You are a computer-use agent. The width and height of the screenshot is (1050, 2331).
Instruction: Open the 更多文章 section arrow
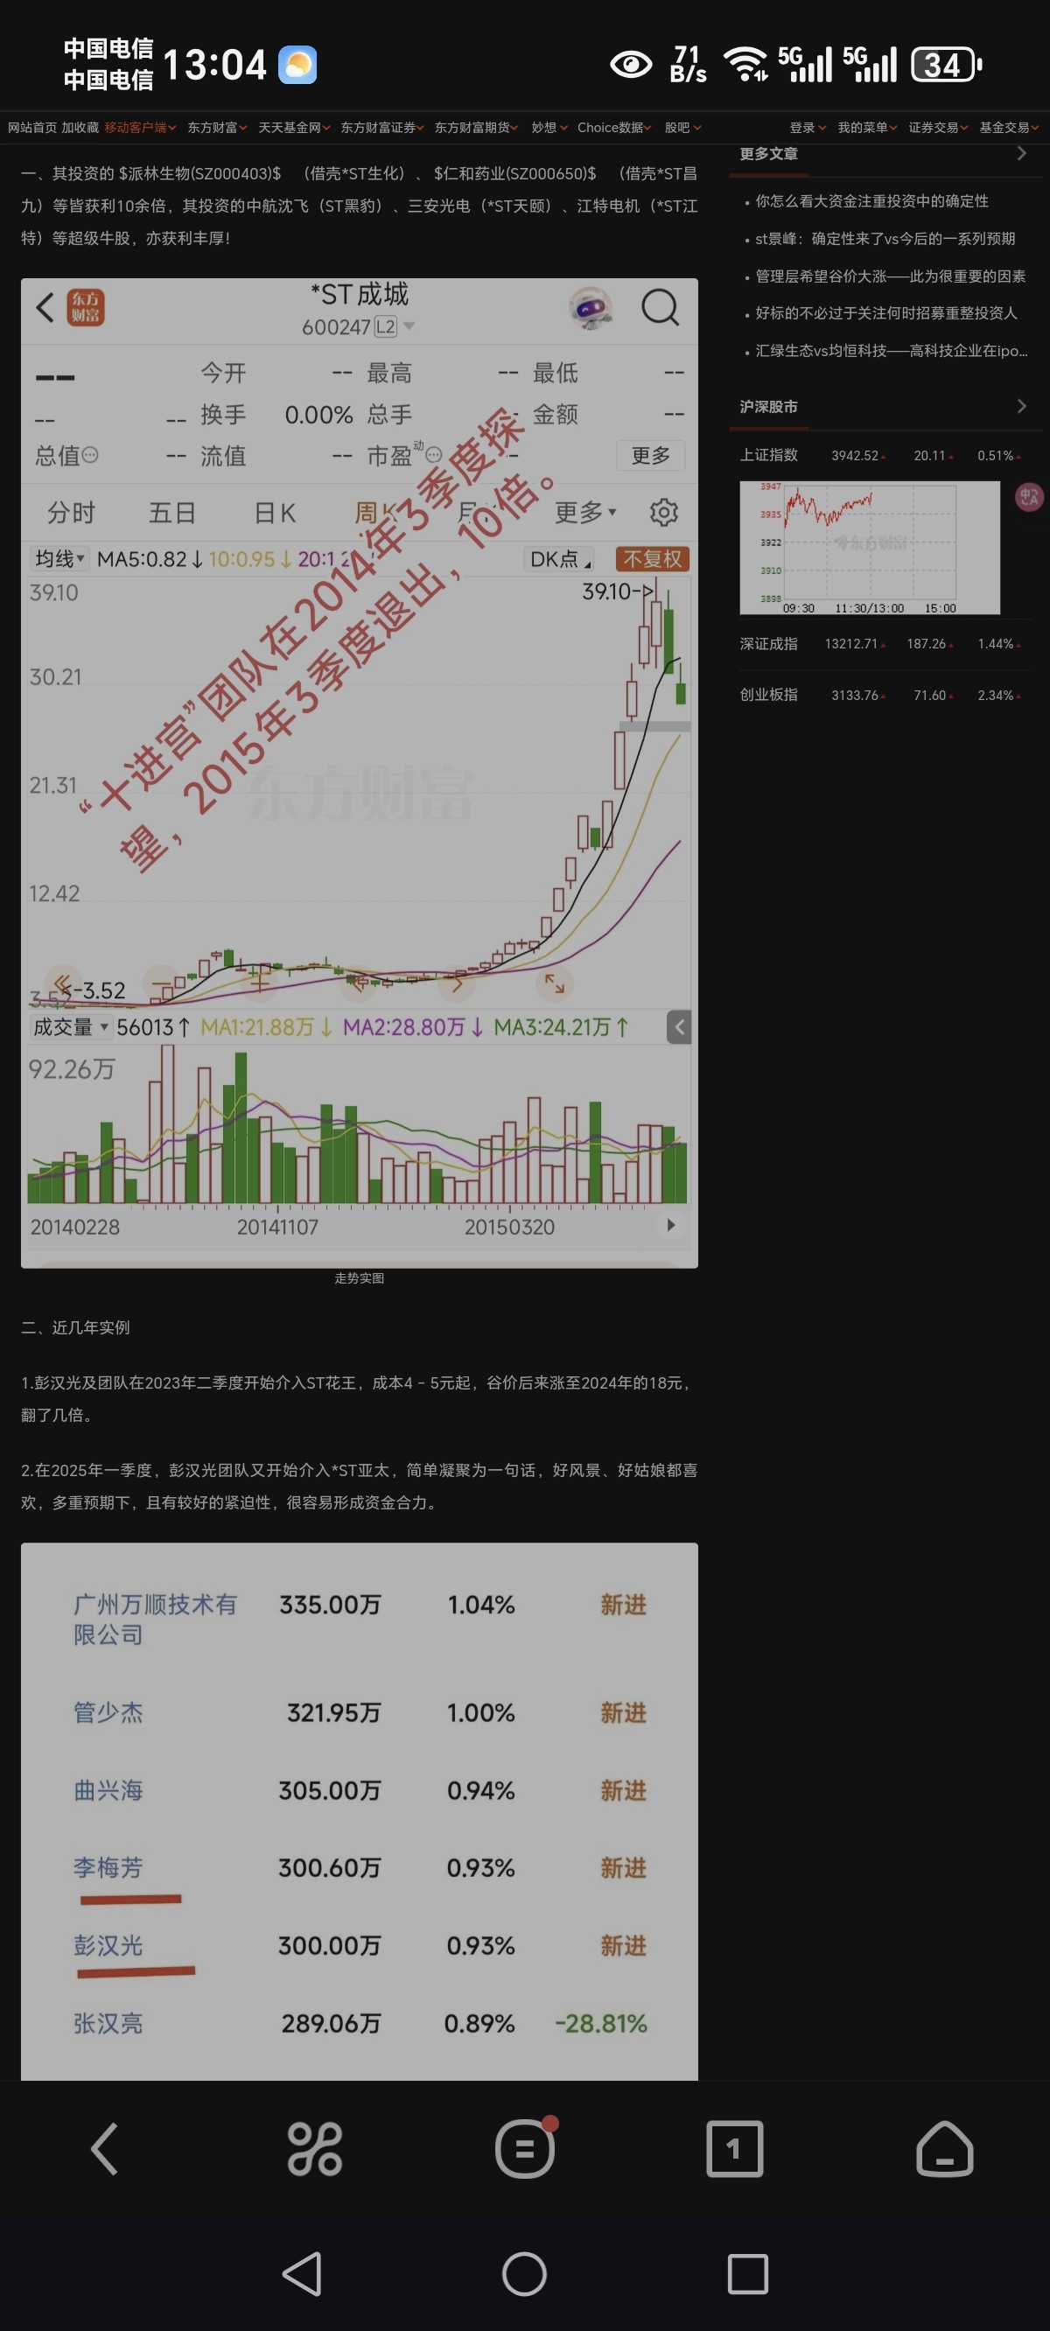1022,154
